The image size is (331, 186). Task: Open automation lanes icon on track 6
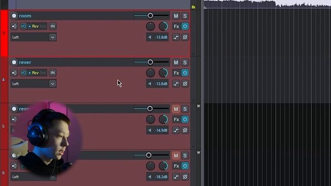click(176, 177)
